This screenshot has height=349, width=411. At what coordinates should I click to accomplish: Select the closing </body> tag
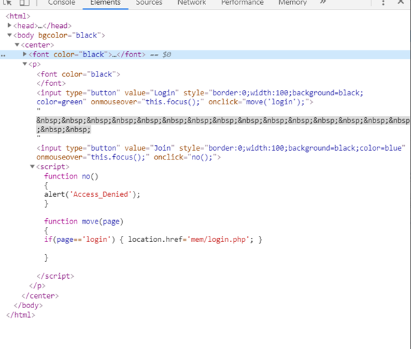pyautogui.click(x=28, y=305)
